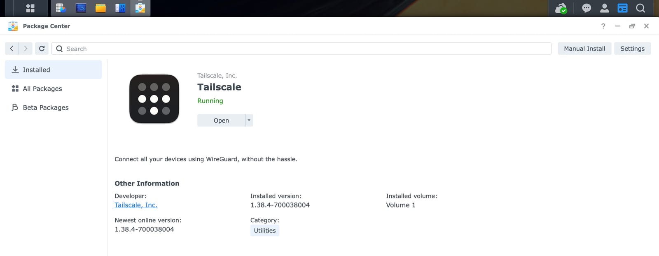Launch Resource Monitor from the taskbar

click(81, 8)
